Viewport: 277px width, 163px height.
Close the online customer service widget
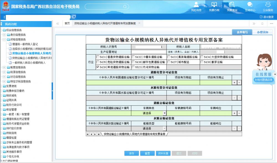click(x=275, y=74)
